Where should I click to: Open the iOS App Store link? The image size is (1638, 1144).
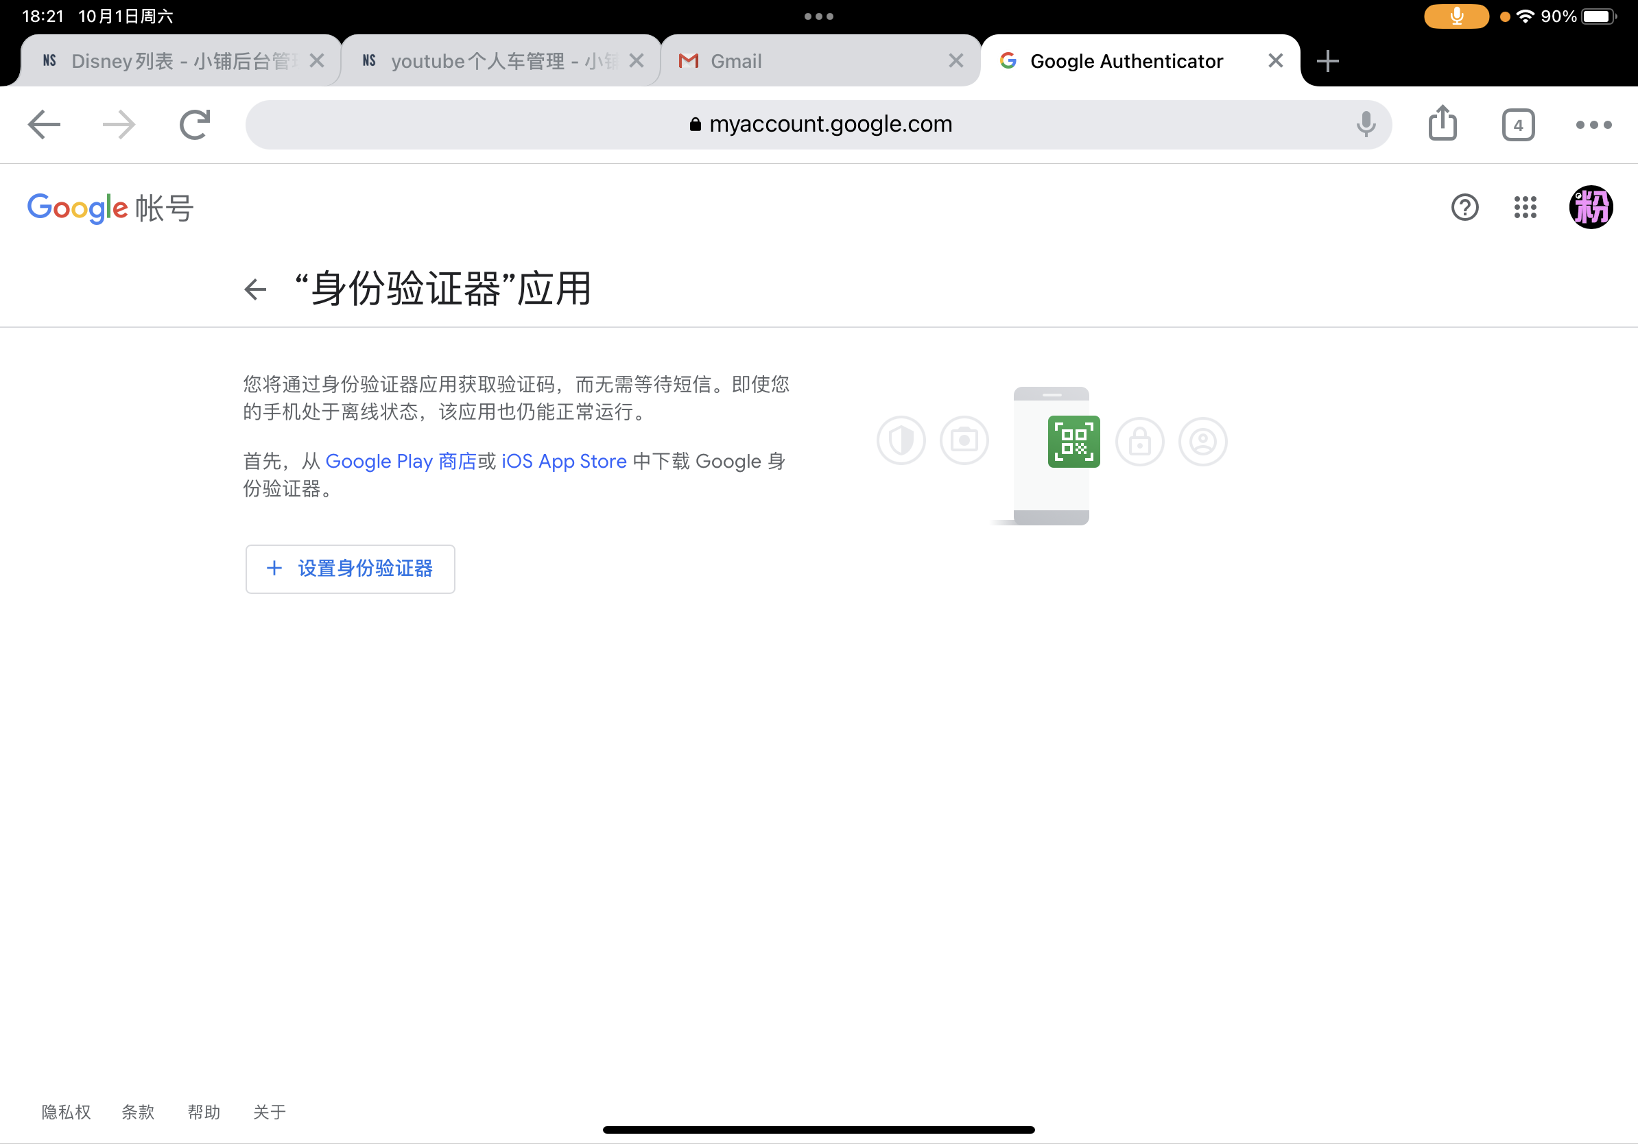[563, 461]
